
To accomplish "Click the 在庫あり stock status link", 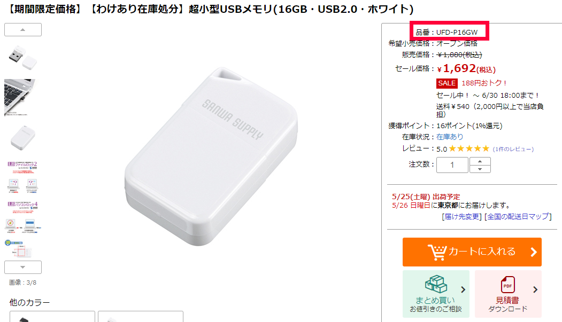I will click(450, 137).
